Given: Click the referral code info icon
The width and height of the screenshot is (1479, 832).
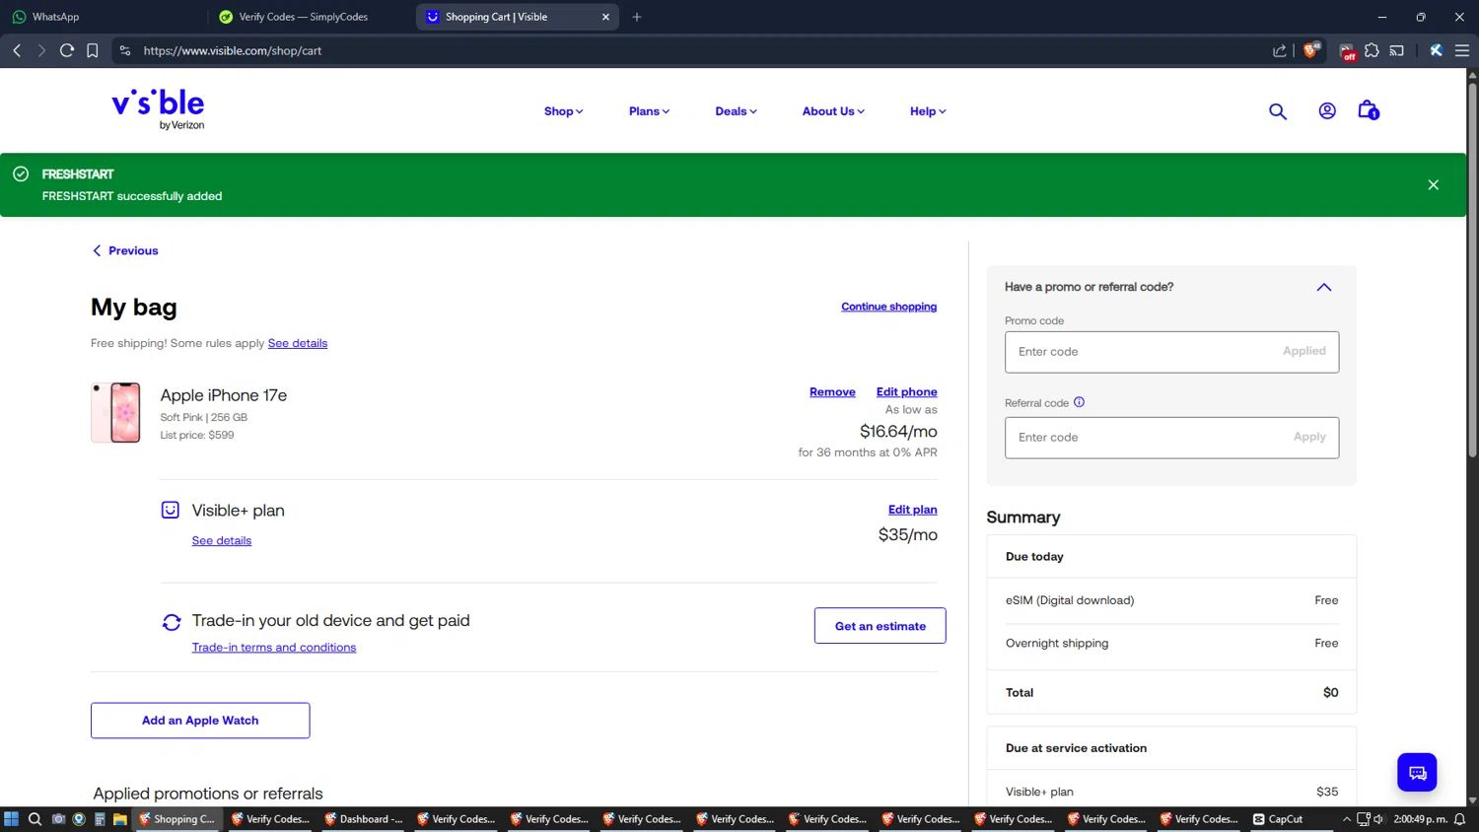Looking at the screenshot, I should click(1079, 402).
